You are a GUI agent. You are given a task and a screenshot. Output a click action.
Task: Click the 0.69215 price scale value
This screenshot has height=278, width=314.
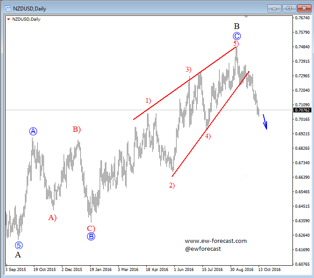pyautogui.click(x=303, y=134)
